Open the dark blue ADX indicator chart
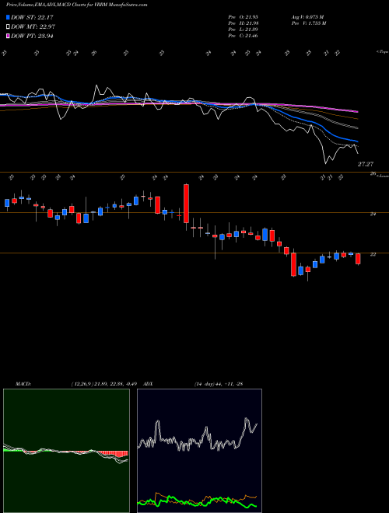Screen dimensions: 389x513 [x=199, y=451]
